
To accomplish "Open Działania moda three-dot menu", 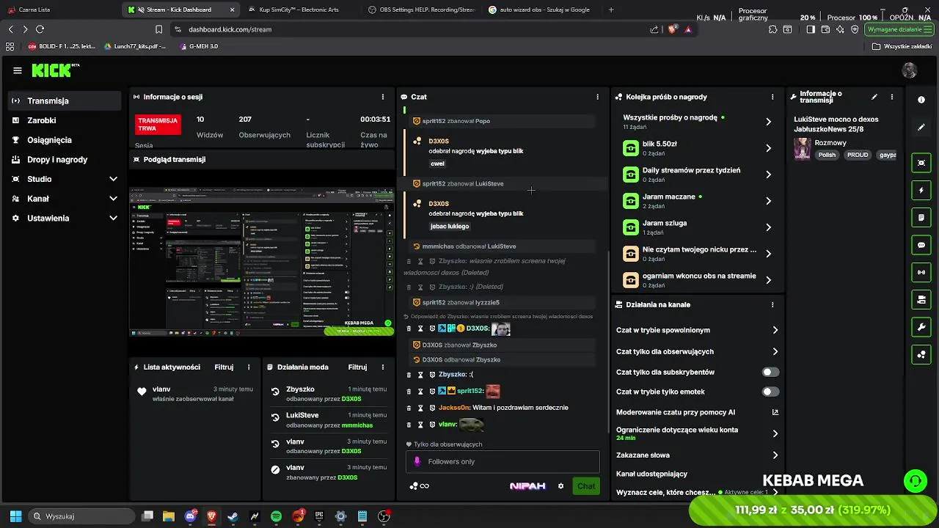I will (382, 367).
